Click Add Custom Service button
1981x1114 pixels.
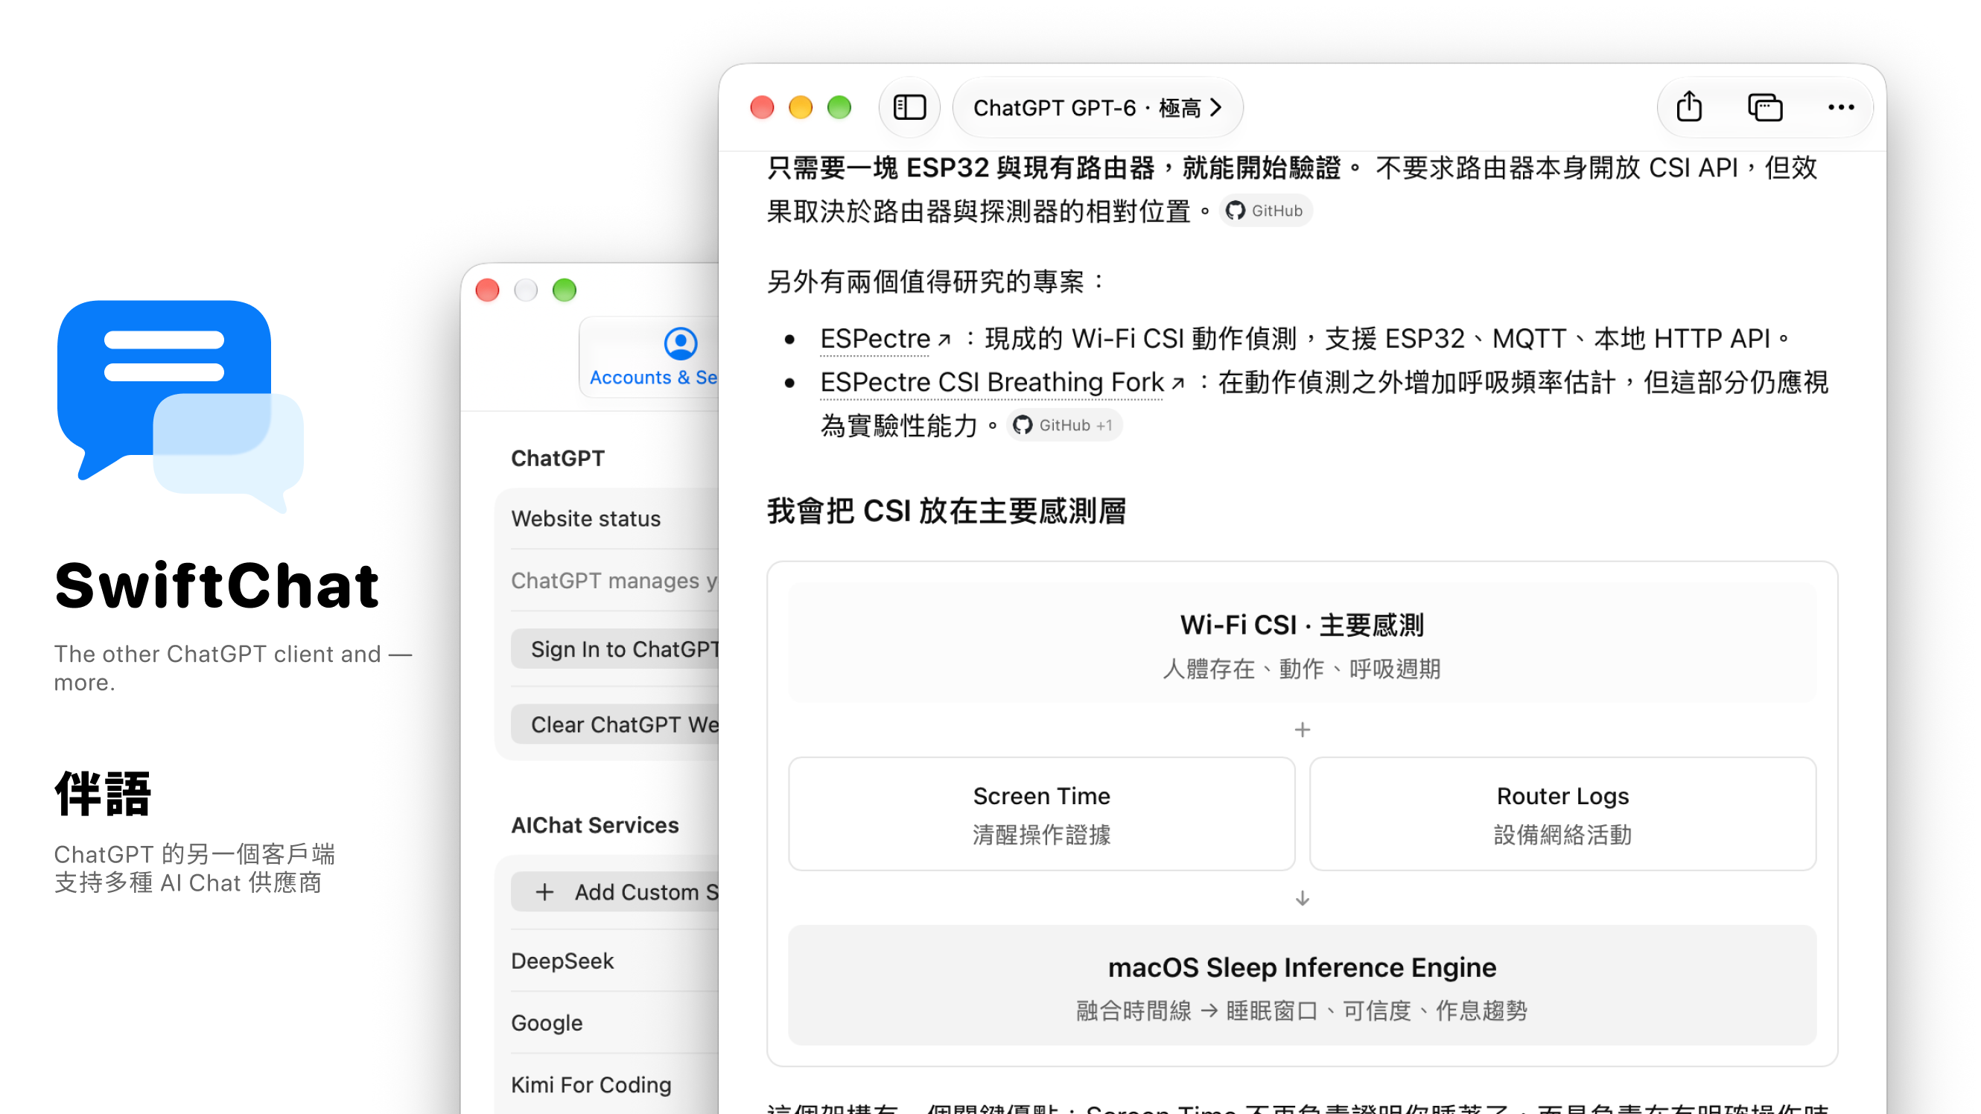tap(616, 892)
